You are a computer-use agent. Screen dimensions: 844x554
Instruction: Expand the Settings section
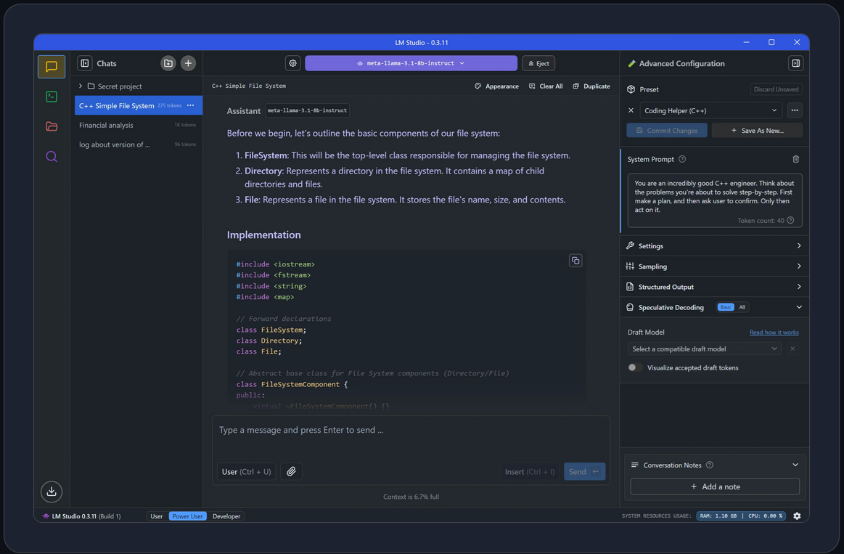[x=714, y=246]
